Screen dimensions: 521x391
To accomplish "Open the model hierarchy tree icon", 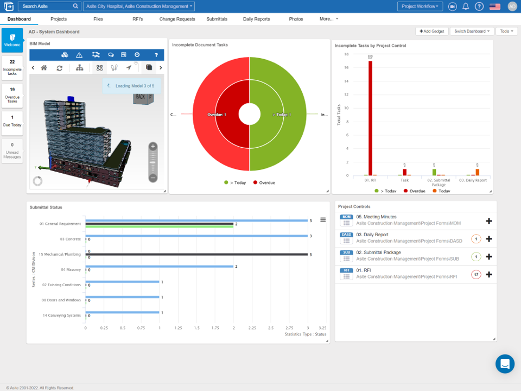I will click(80, 67).
